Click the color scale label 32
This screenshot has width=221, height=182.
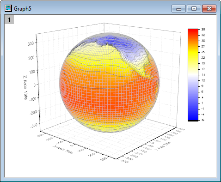pos(203,35)
